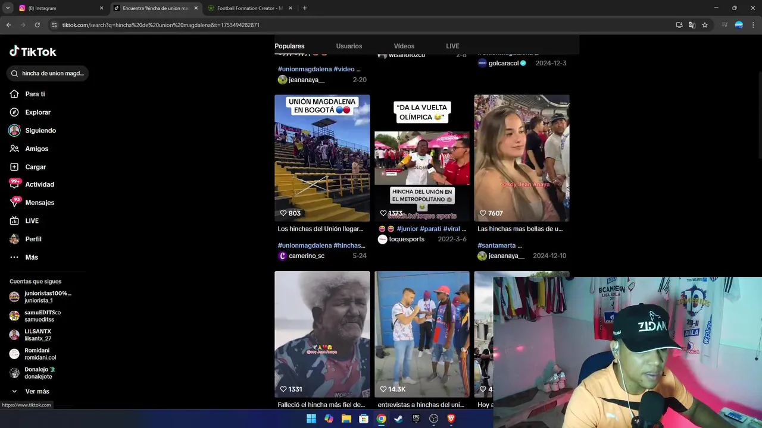
Task: Go back in browser history
Action: tap(8, 25)
